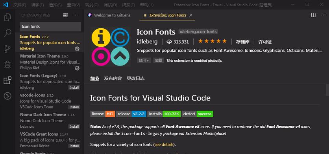329x154 pixels.
Task: Open the 禁用 disable dropdown
Action: click(144, 60)
